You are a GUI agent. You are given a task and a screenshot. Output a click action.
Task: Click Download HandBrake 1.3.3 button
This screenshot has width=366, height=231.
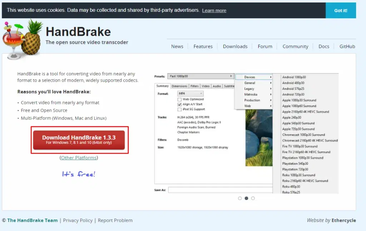79,140
